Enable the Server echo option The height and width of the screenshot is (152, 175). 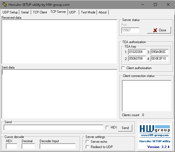click(x=87, y=142)
